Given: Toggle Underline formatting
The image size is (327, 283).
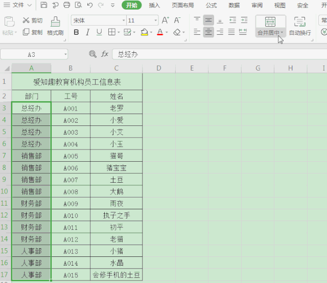Looking at the screenshot, I should [x=99, y=32].
